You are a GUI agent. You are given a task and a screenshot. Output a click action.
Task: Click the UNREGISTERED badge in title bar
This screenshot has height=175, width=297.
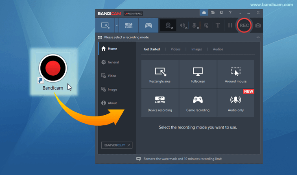point(133,14)
